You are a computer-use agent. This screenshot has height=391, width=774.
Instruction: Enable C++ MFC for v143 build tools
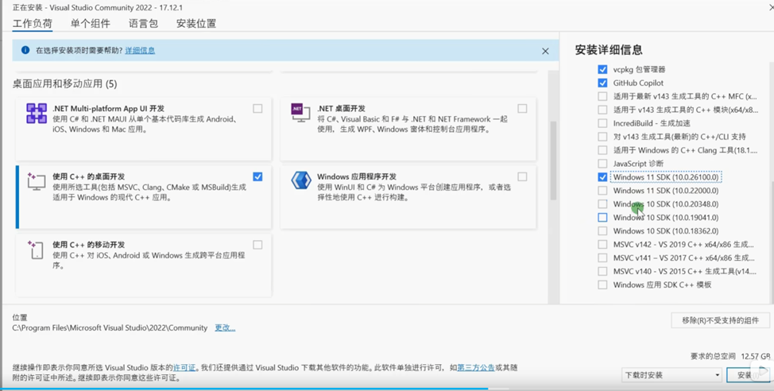click(602, 96)
